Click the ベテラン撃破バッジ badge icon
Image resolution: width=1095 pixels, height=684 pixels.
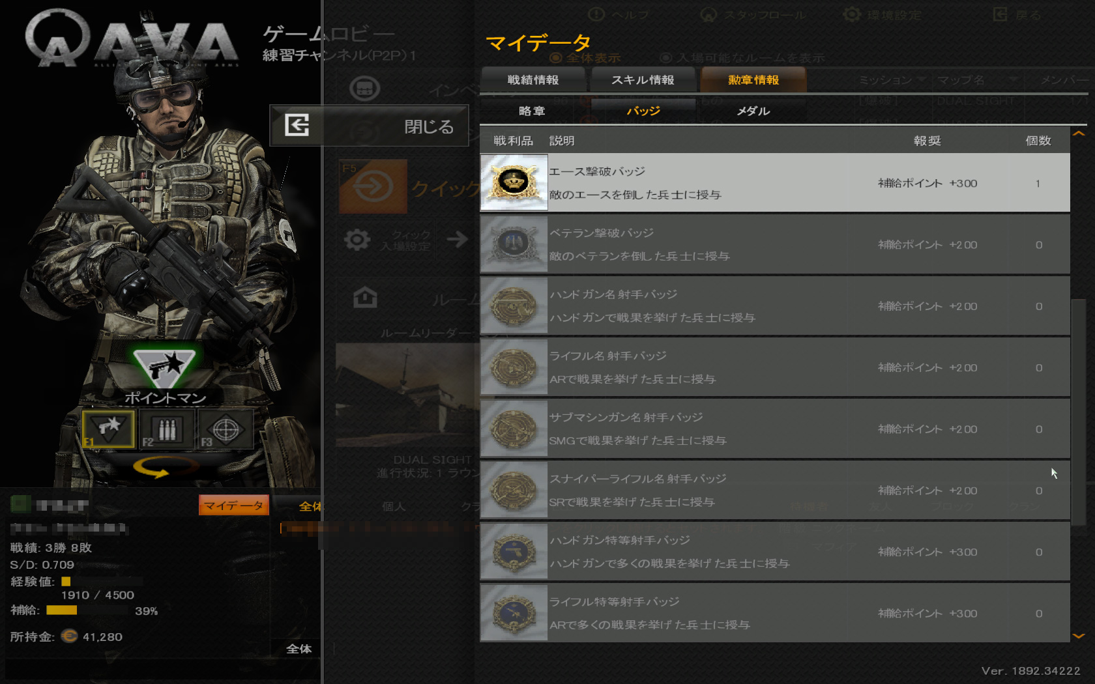pyautogui.click(x=514, y=244)
